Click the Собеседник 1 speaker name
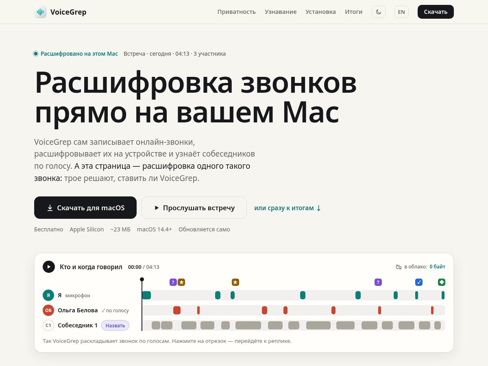This screenshot has width=488, height=366. pos(78,325)
